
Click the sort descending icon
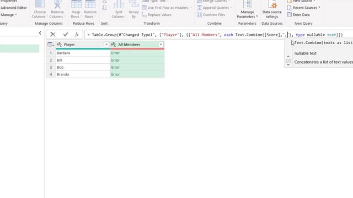[104, 7]
